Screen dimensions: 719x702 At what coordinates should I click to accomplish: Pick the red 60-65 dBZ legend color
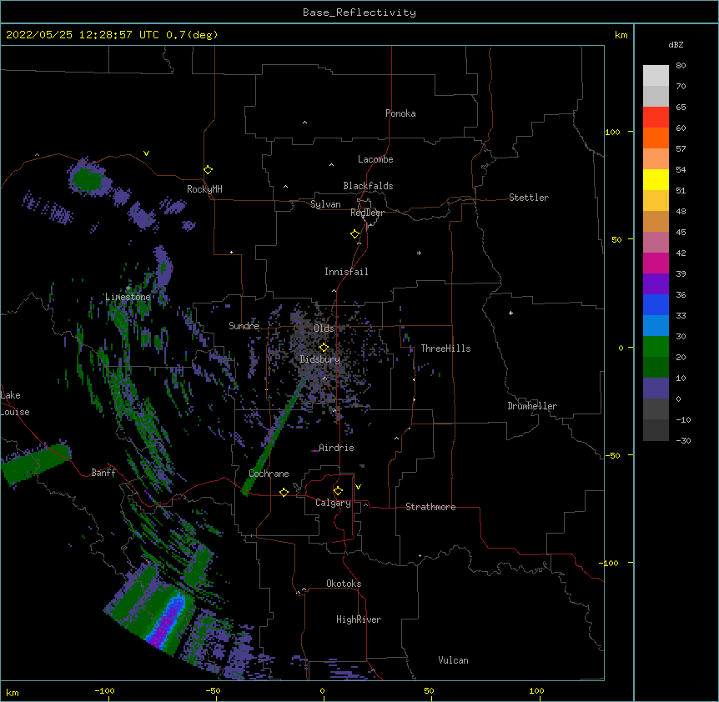click(x=656, y=117)
